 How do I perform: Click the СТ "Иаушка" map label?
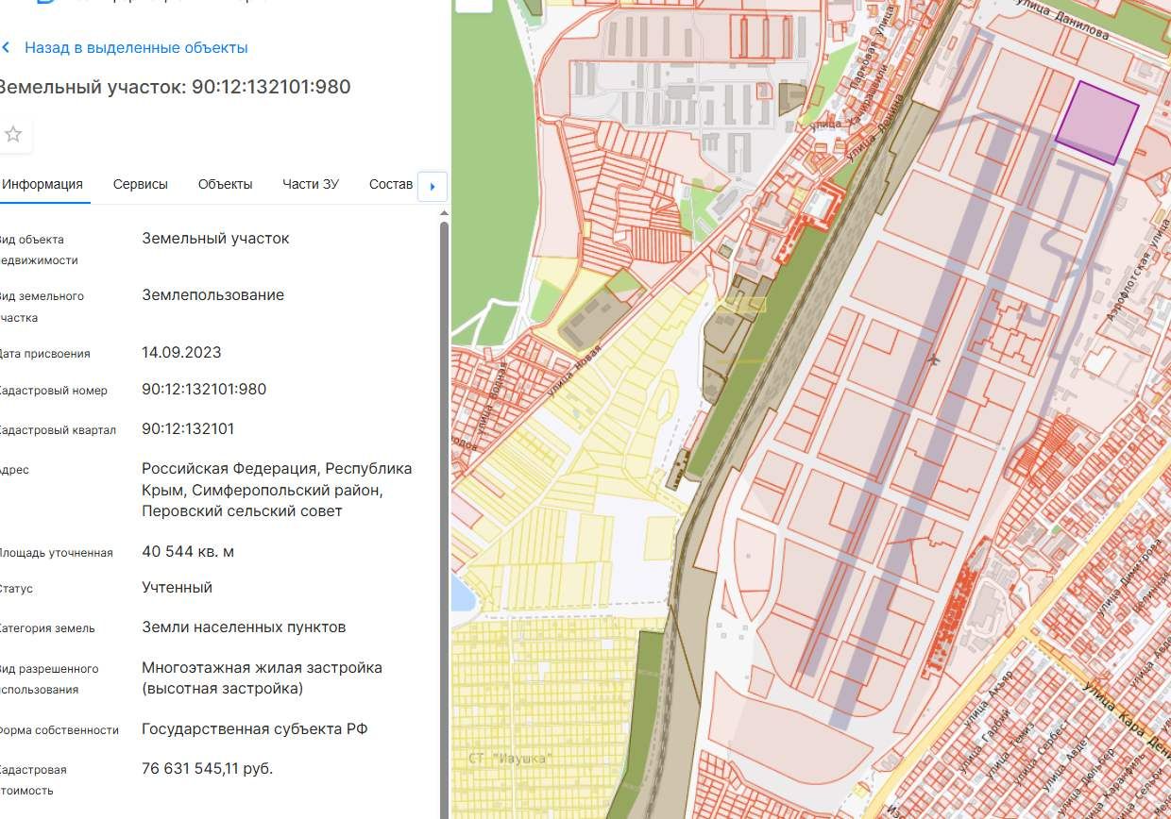coord(510,759)
